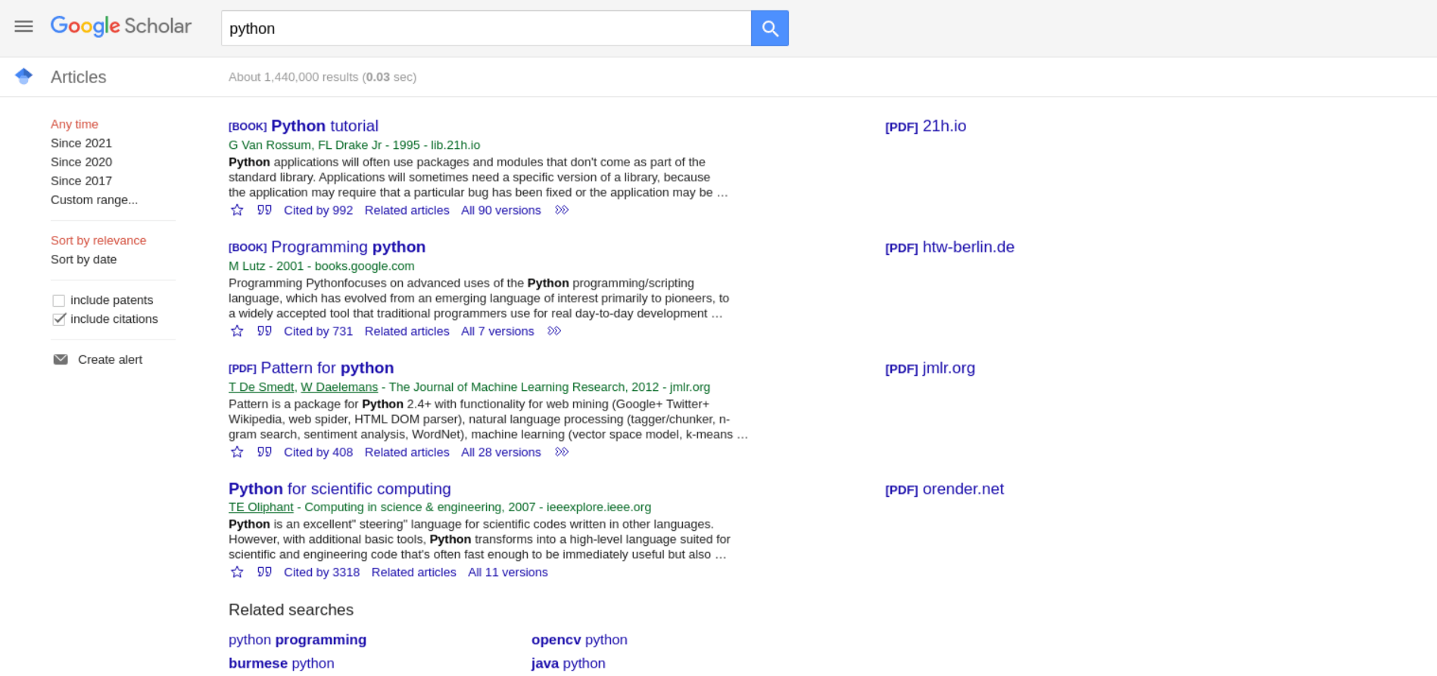The width and height of the screenshot is (1437, 676).
Task: Filter results Since 2020
Action: tap(81, 162)
